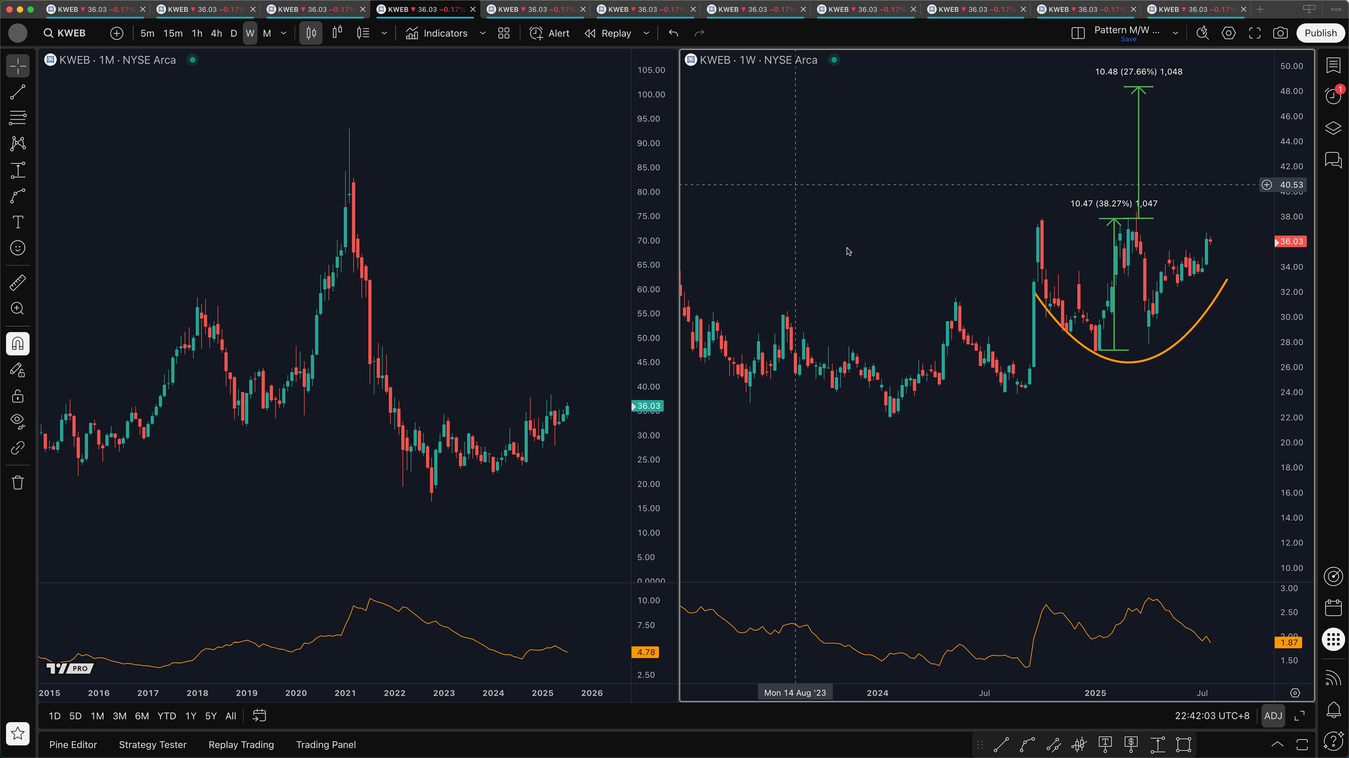Start bar Replay mode

pos(608,33)
